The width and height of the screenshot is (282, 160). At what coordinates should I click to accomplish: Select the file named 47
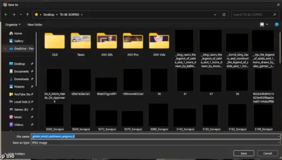click(x=211, y=85)
